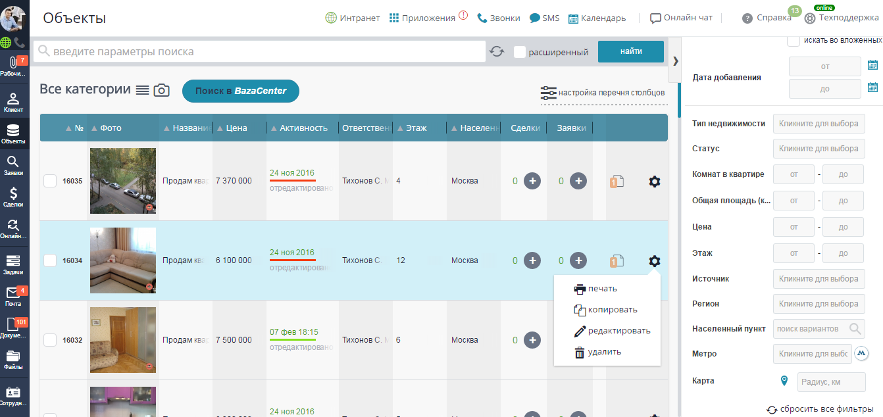
Task: Open Сотрудники section in sidebar
Action: tap(13, 395)
